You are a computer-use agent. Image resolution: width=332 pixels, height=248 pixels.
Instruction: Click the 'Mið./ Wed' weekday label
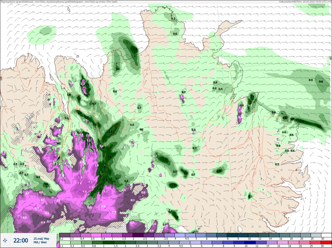(40, 242)
